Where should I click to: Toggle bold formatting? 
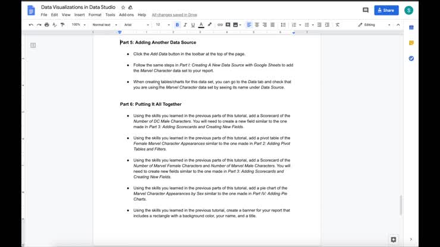click(x=177, y=25)
